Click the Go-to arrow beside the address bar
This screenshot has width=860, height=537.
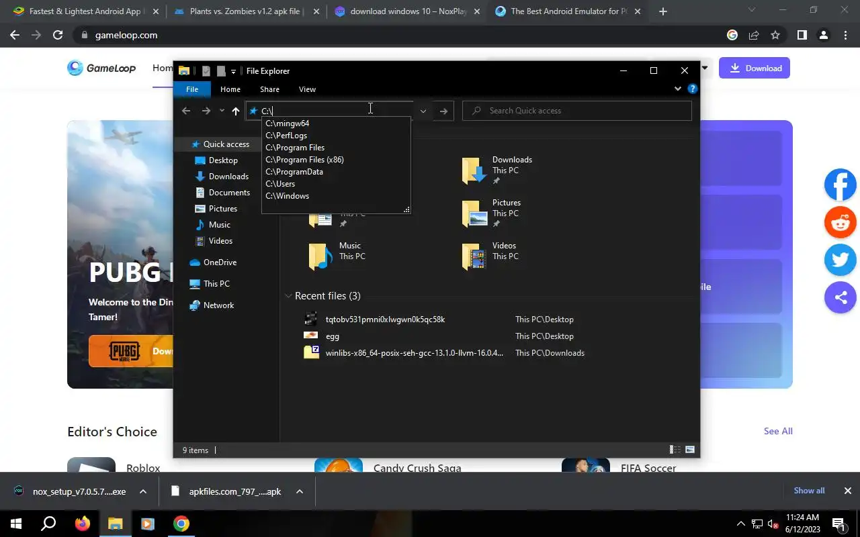[443, 111]
